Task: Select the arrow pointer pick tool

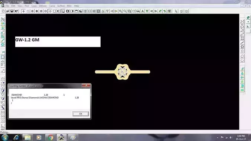Action: [x=176, y=11]
